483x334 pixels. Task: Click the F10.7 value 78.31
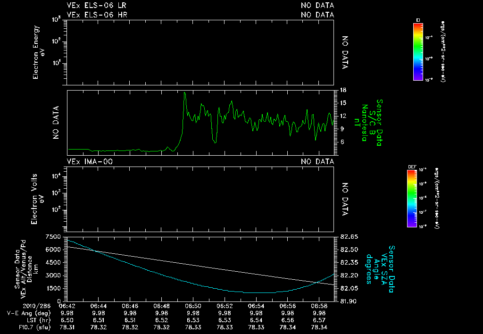click(67, 327)
